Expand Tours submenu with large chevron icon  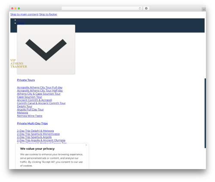pos(46,49)
